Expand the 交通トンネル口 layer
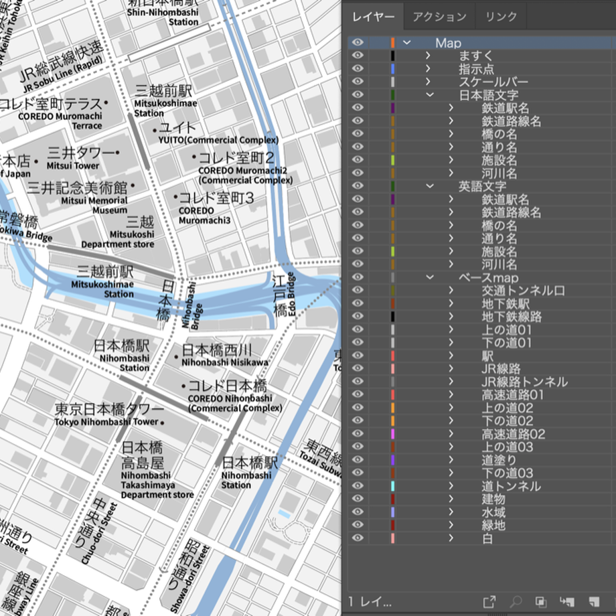This screenshot has width=616, height=616. 451,291
